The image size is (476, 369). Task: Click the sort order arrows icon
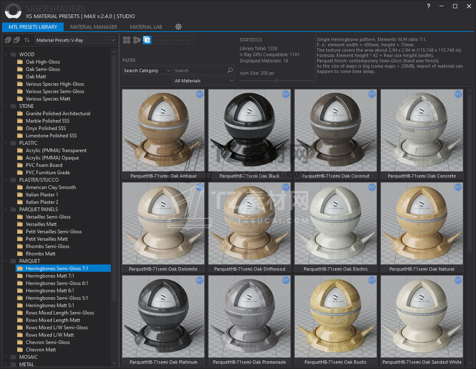click(x=27, y=40)
